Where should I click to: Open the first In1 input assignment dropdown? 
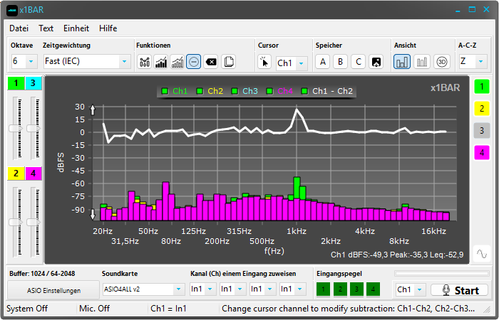(203, 289)
